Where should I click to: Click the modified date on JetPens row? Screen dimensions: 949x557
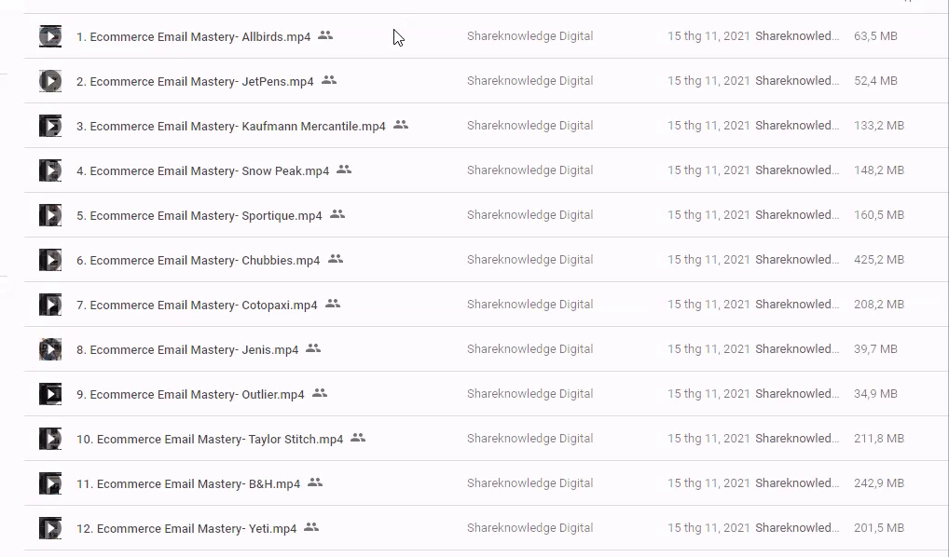708,81
